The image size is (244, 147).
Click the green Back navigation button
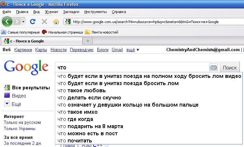[7, 22]
